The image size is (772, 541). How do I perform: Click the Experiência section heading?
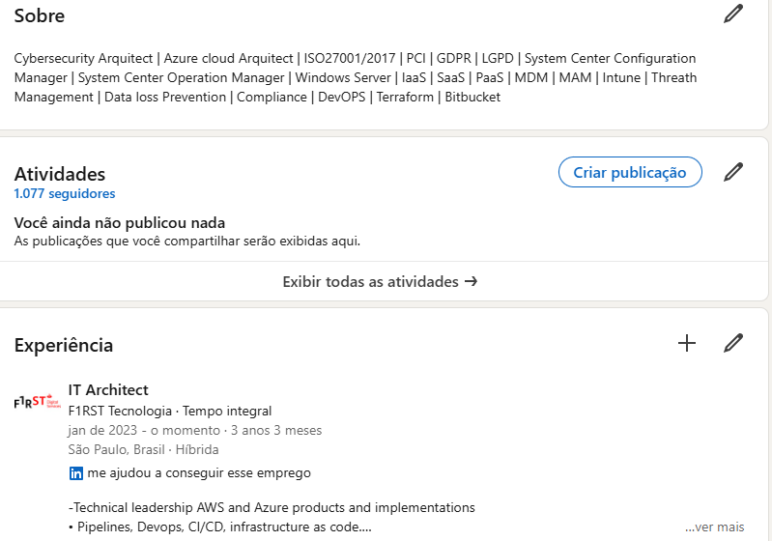(64, 345)
